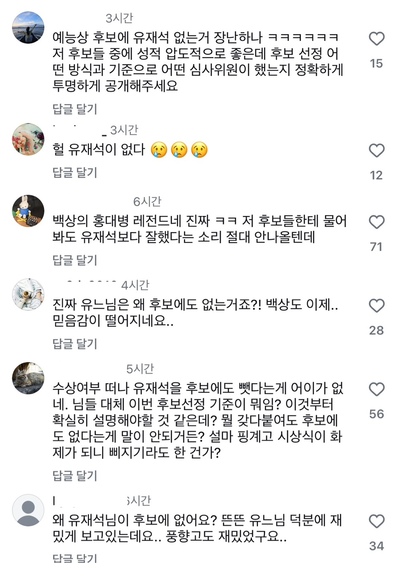The height and width of the screenshot is (563, 405).
Task: Tap the 71 like count number
Action: tap(376, 247)
